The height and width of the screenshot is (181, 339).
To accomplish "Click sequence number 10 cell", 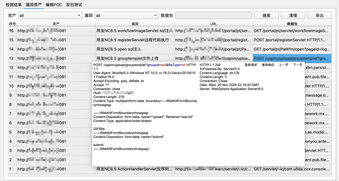I will [12, 86].
